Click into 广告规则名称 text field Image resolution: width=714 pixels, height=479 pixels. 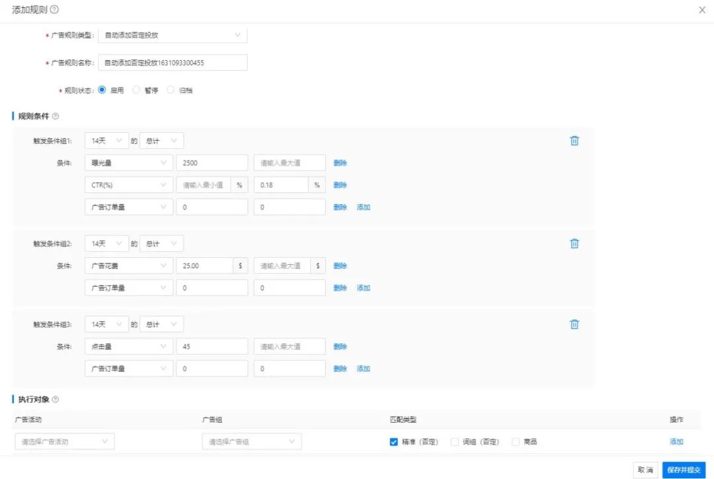[173, 63]
